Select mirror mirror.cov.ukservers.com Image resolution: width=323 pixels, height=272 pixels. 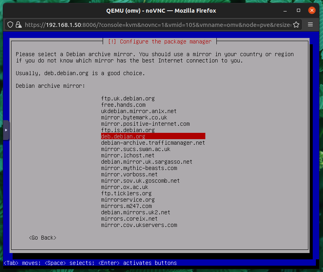pos(139,225)
